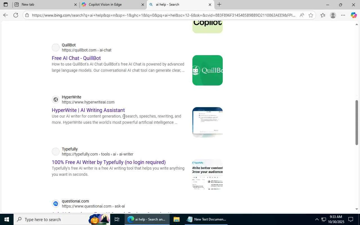This screenshot has height=225, width=360.
Task: Open the Copilot thumbnail image
Action: click(208, 27)
